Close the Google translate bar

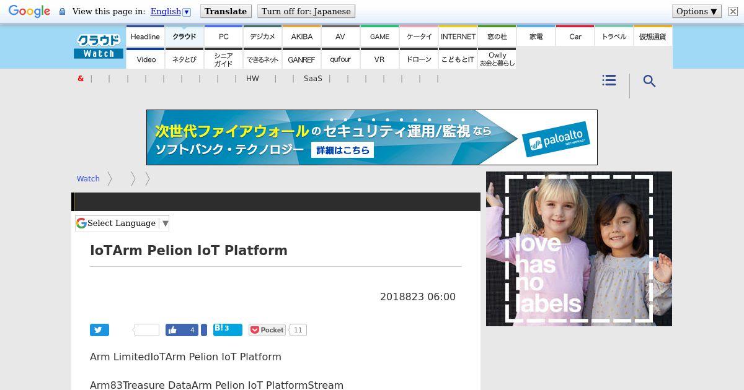[x=733, y=11]
